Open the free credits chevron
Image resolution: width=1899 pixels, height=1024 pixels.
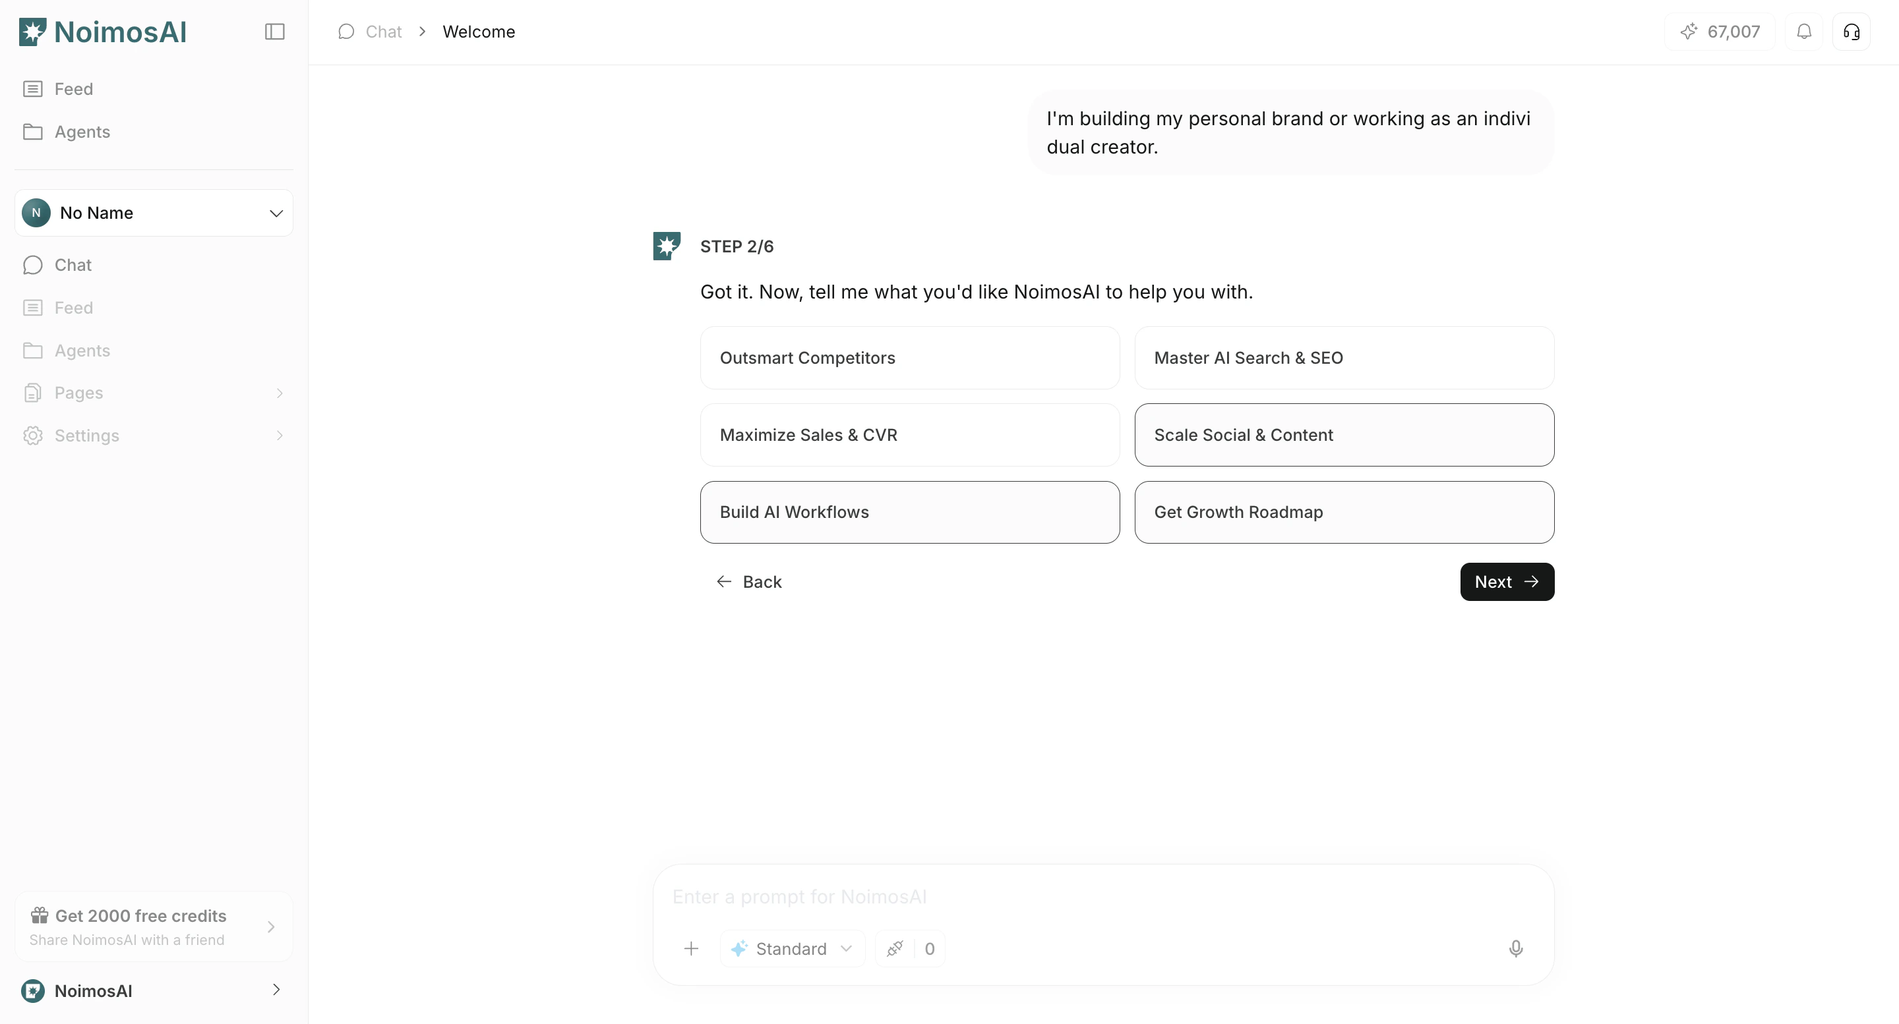coord(270,926)
